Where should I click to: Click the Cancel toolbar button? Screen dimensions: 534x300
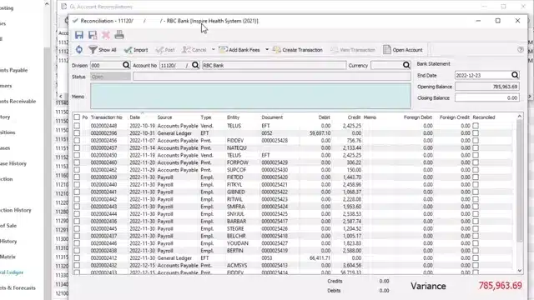(194, 50)
